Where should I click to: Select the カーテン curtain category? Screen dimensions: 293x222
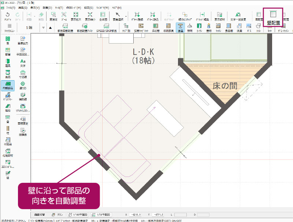pyautogui.click(x=199, y=27)
